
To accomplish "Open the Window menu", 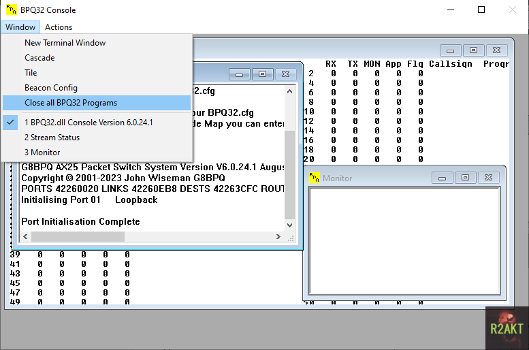I will click(20, 27).
